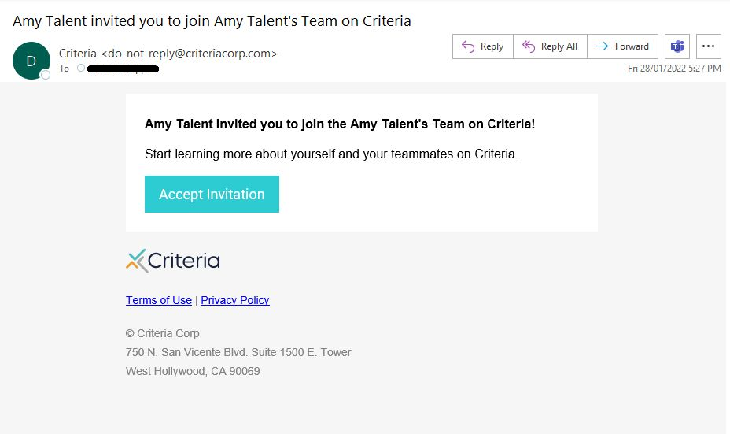Click the sender address do-not-reply@criteriacorp.com
Screen dimensions: 730x434
point(189,54)
